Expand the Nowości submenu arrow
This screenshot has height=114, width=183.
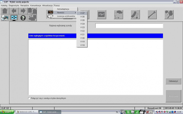[x=75, y=13]
